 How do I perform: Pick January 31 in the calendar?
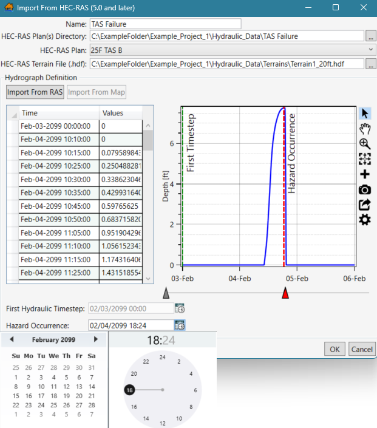92,368
